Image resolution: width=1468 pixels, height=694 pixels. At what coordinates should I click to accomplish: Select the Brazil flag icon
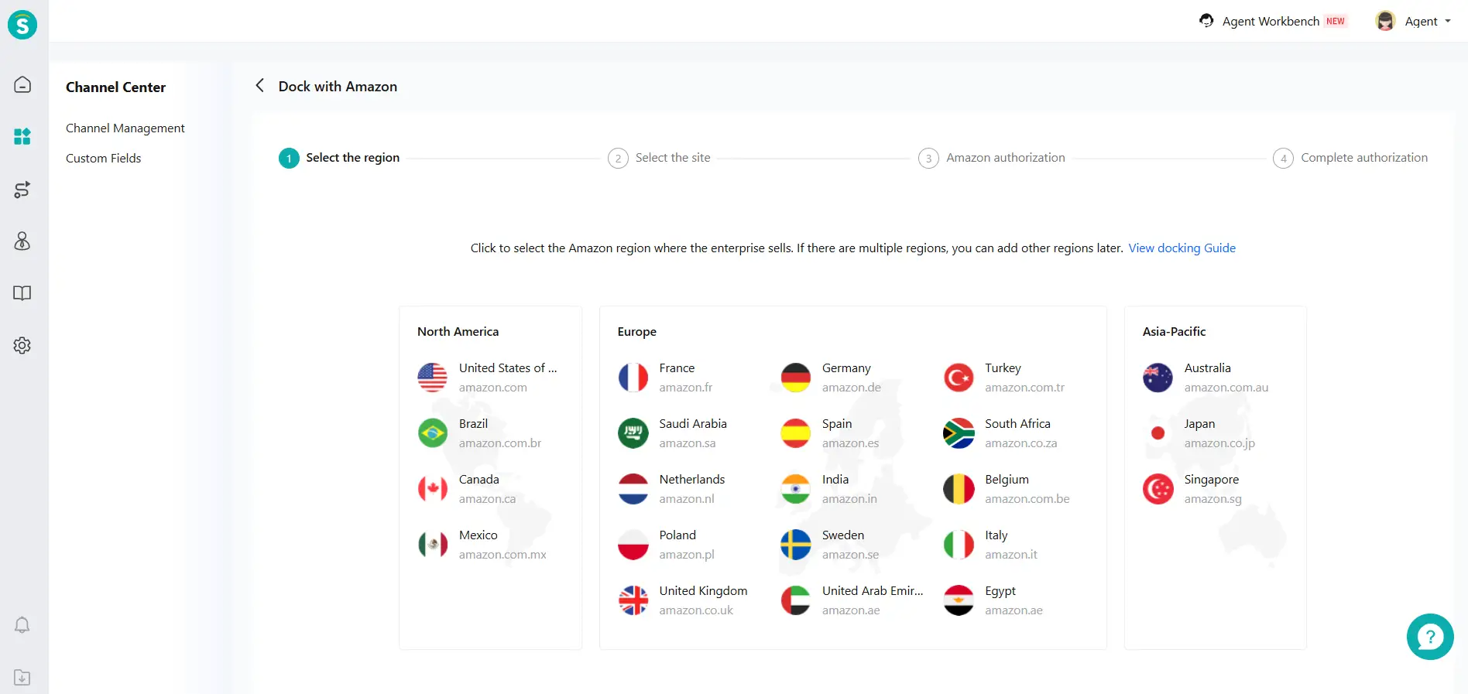433,433
